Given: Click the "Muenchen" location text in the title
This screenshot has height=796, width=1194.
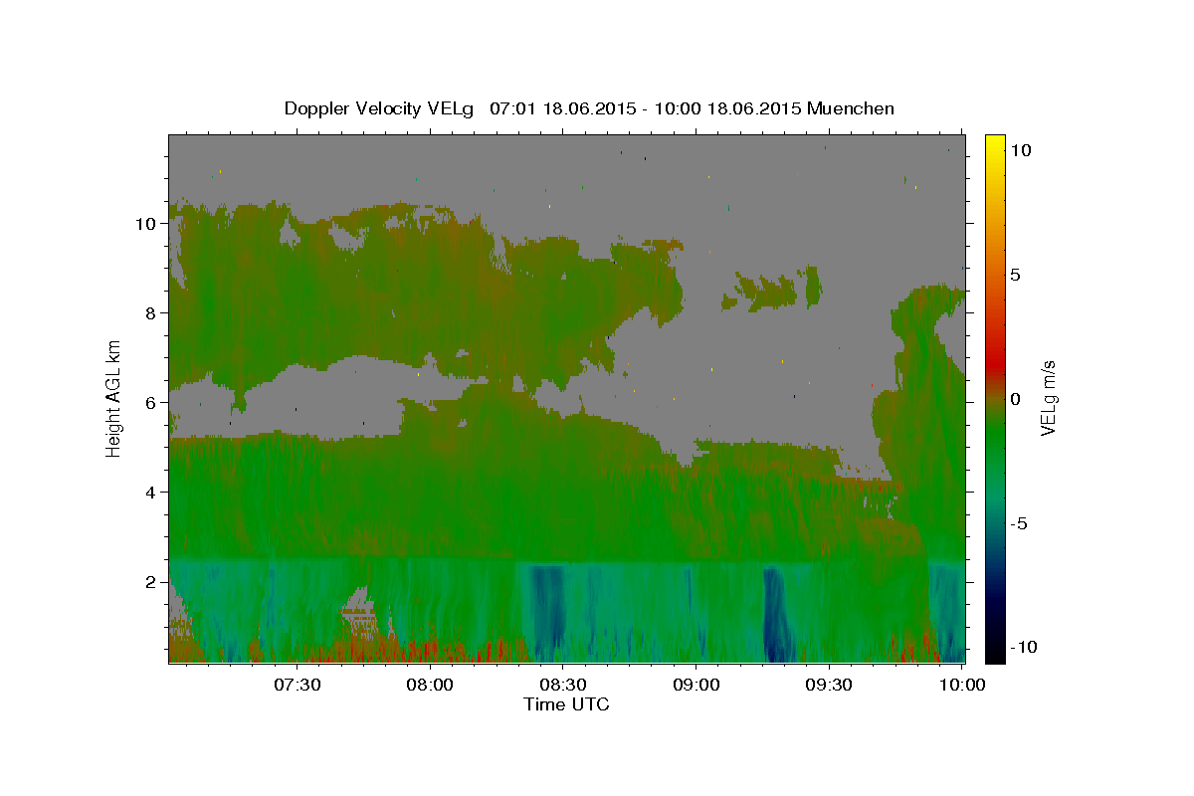Looking at the screenshot, I should coord(852,108).
